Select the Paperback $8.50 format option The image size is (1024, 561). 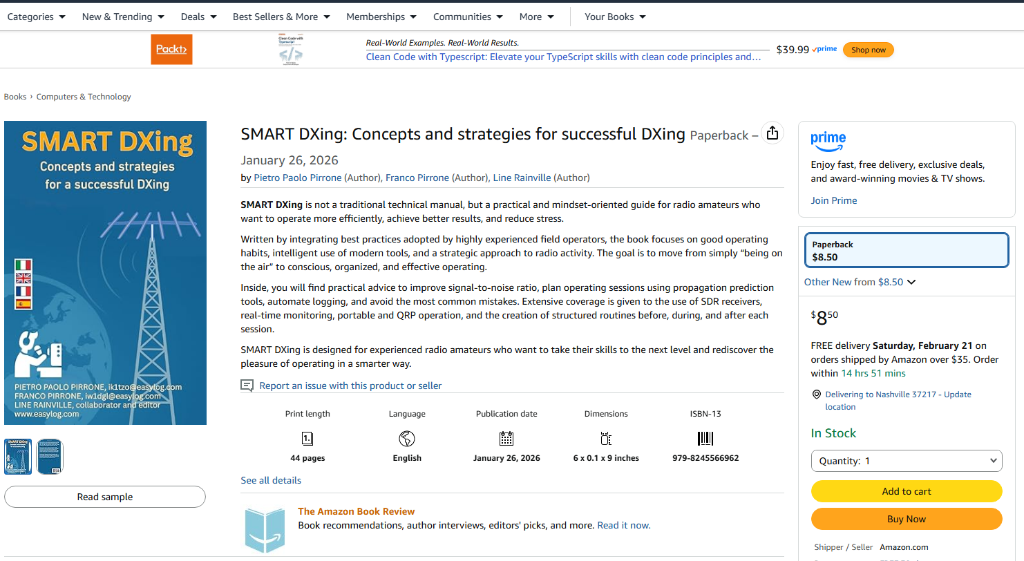(x=907, y=250)
